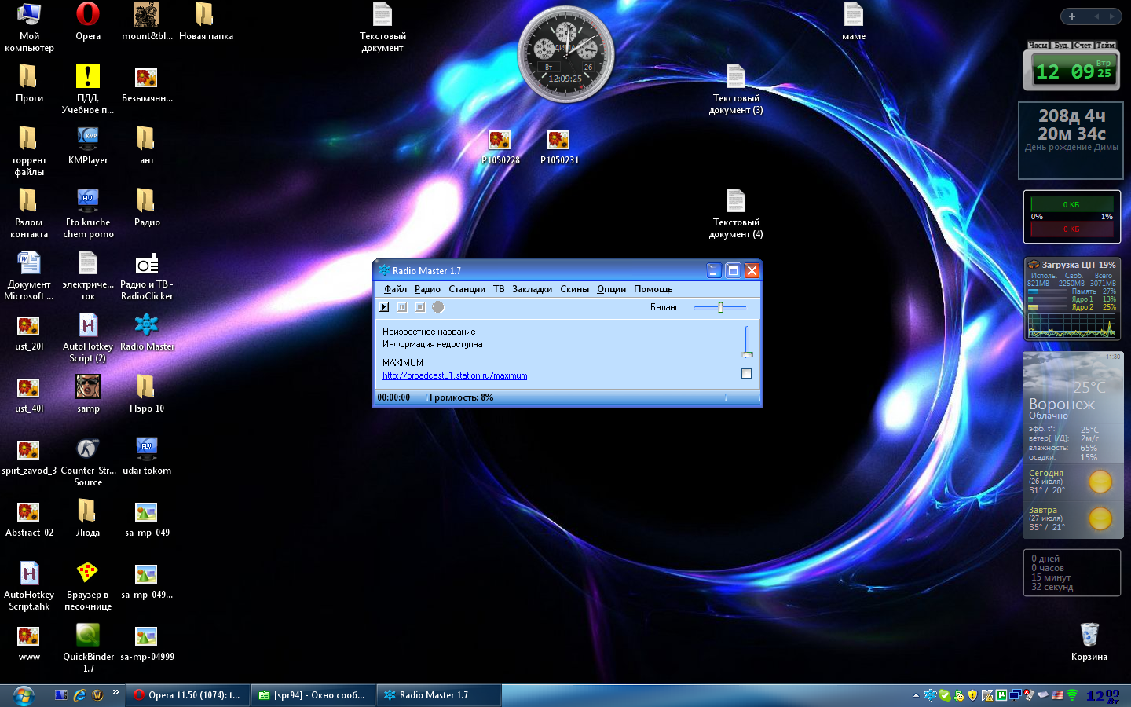Open the Документ Microsoft Word file

pyautogui.click(x=29, y=277)
